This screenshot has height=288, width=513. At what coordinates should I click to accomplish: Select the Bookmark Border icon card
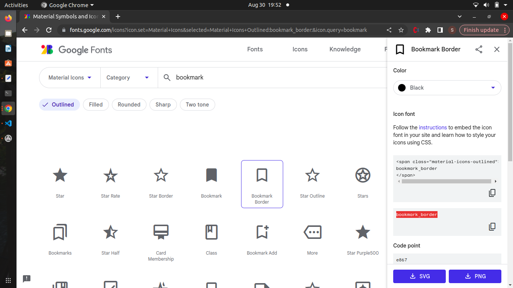(x=262, y=184)
